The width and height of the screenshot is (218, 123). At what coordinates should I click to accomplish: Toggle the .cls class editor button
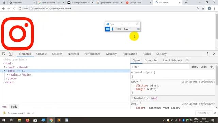point(204,67)
